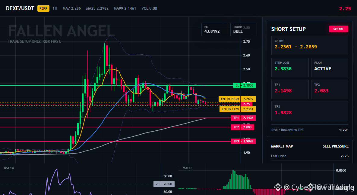The image size is (357, 195).
Task: Click the tallest green MACD histogram bar
Action: click(233, 179)
